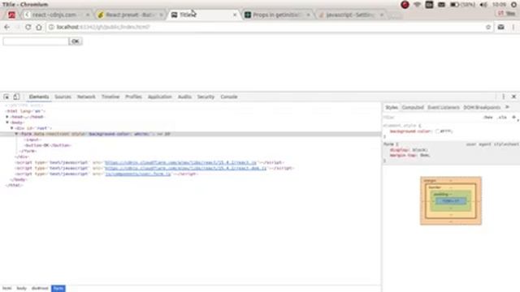Click the mail extension icon in toolbar
Image resolution: width=520 pixels, height=292 pixels.
pyautogui.click(x=500, y=27)
